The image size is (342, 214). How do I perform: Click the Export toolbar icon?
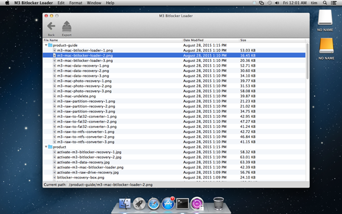[67, 27]
